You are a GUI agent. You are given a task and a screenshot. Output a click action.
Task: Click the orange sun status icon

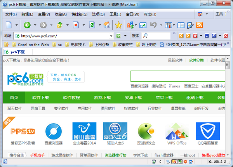[x=185, y=162]
